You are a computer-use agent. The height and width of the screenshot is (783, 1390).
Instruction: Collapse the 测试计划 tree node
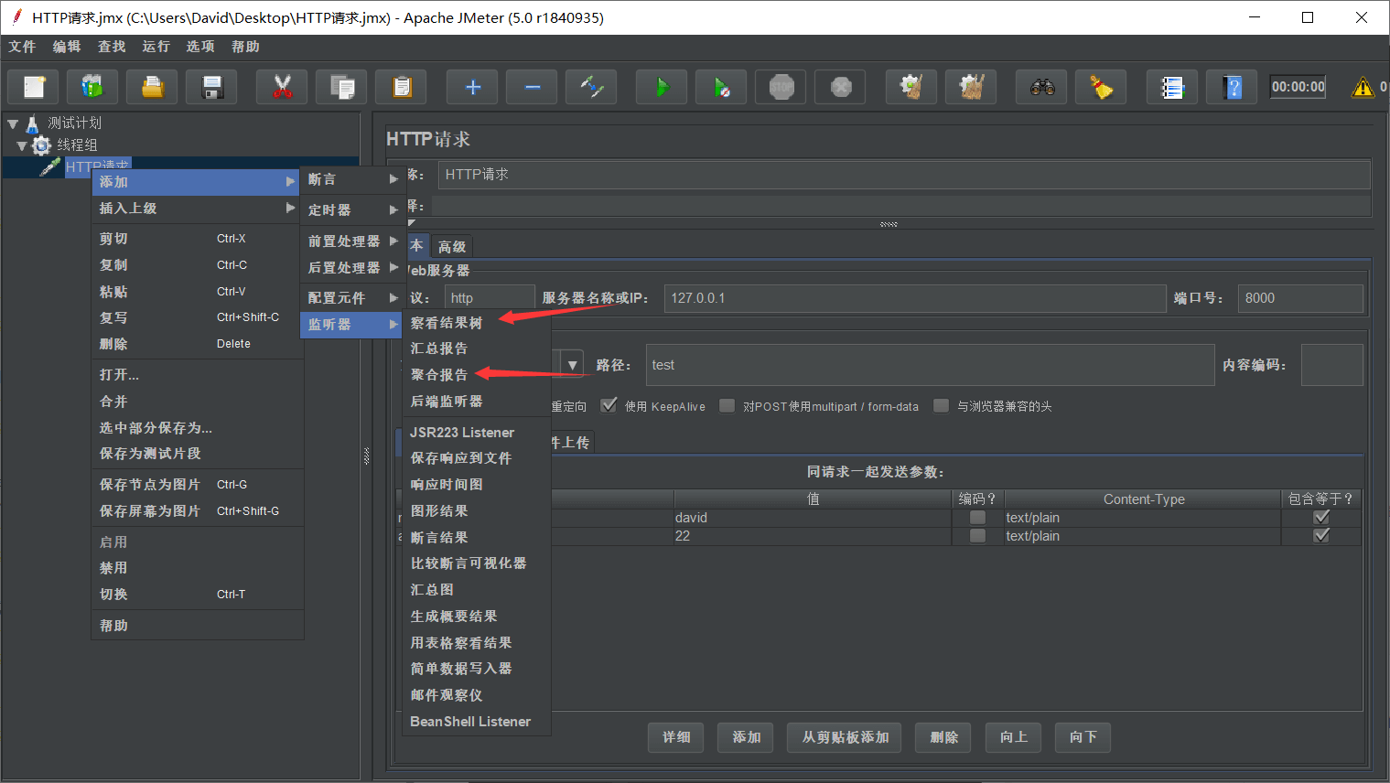pos(13,123)
